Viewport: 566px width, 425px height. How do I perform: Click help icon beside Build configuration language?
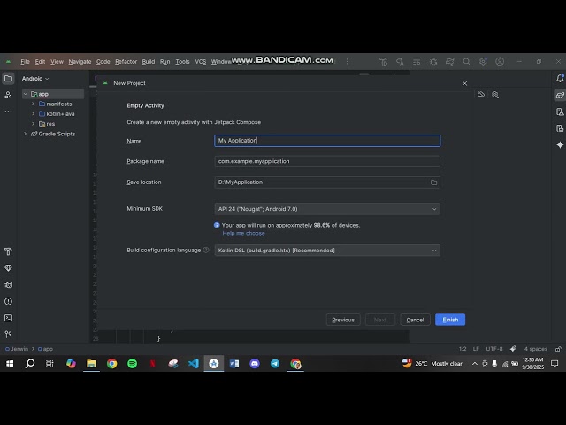(206, 250)
